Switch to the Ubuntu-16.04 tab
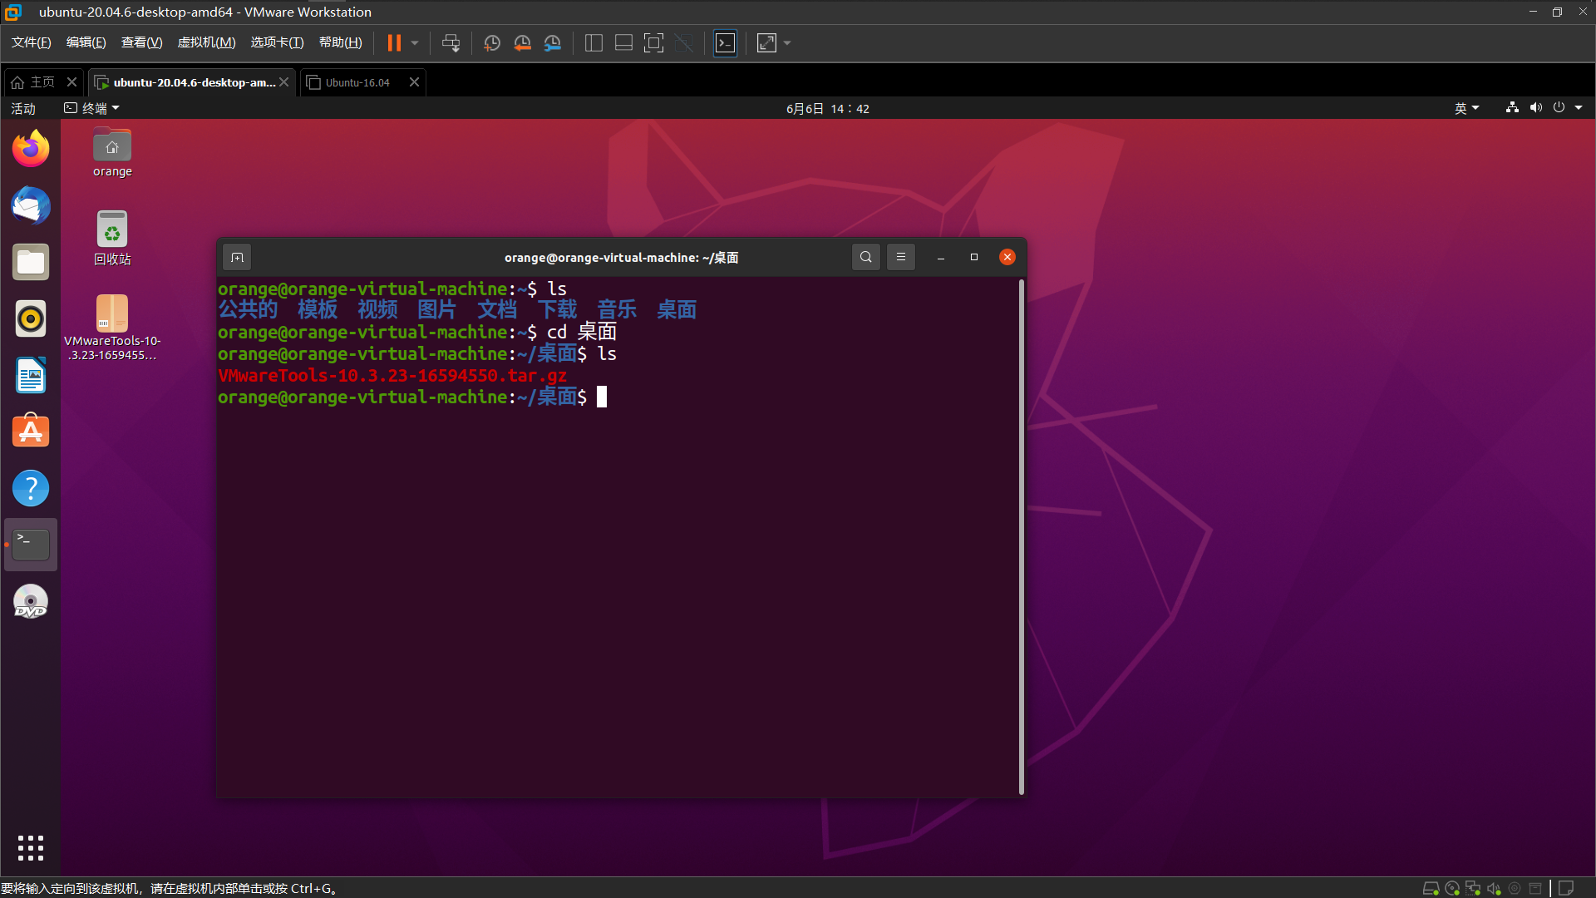This screenshot has height=898, width=1596. click(x=357, y=82)
